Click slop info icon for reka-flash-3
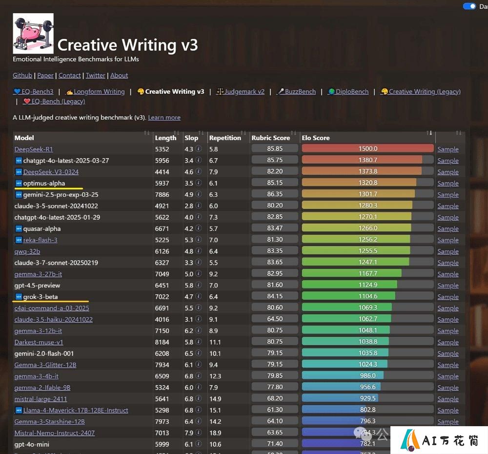The width and height of the screenshot is (488, 454). pos(199,240)
